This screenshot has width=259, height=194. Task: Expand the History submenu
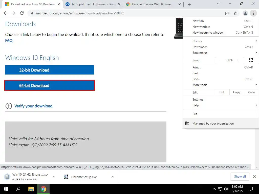pyautogui.click(x=221, y=41)
